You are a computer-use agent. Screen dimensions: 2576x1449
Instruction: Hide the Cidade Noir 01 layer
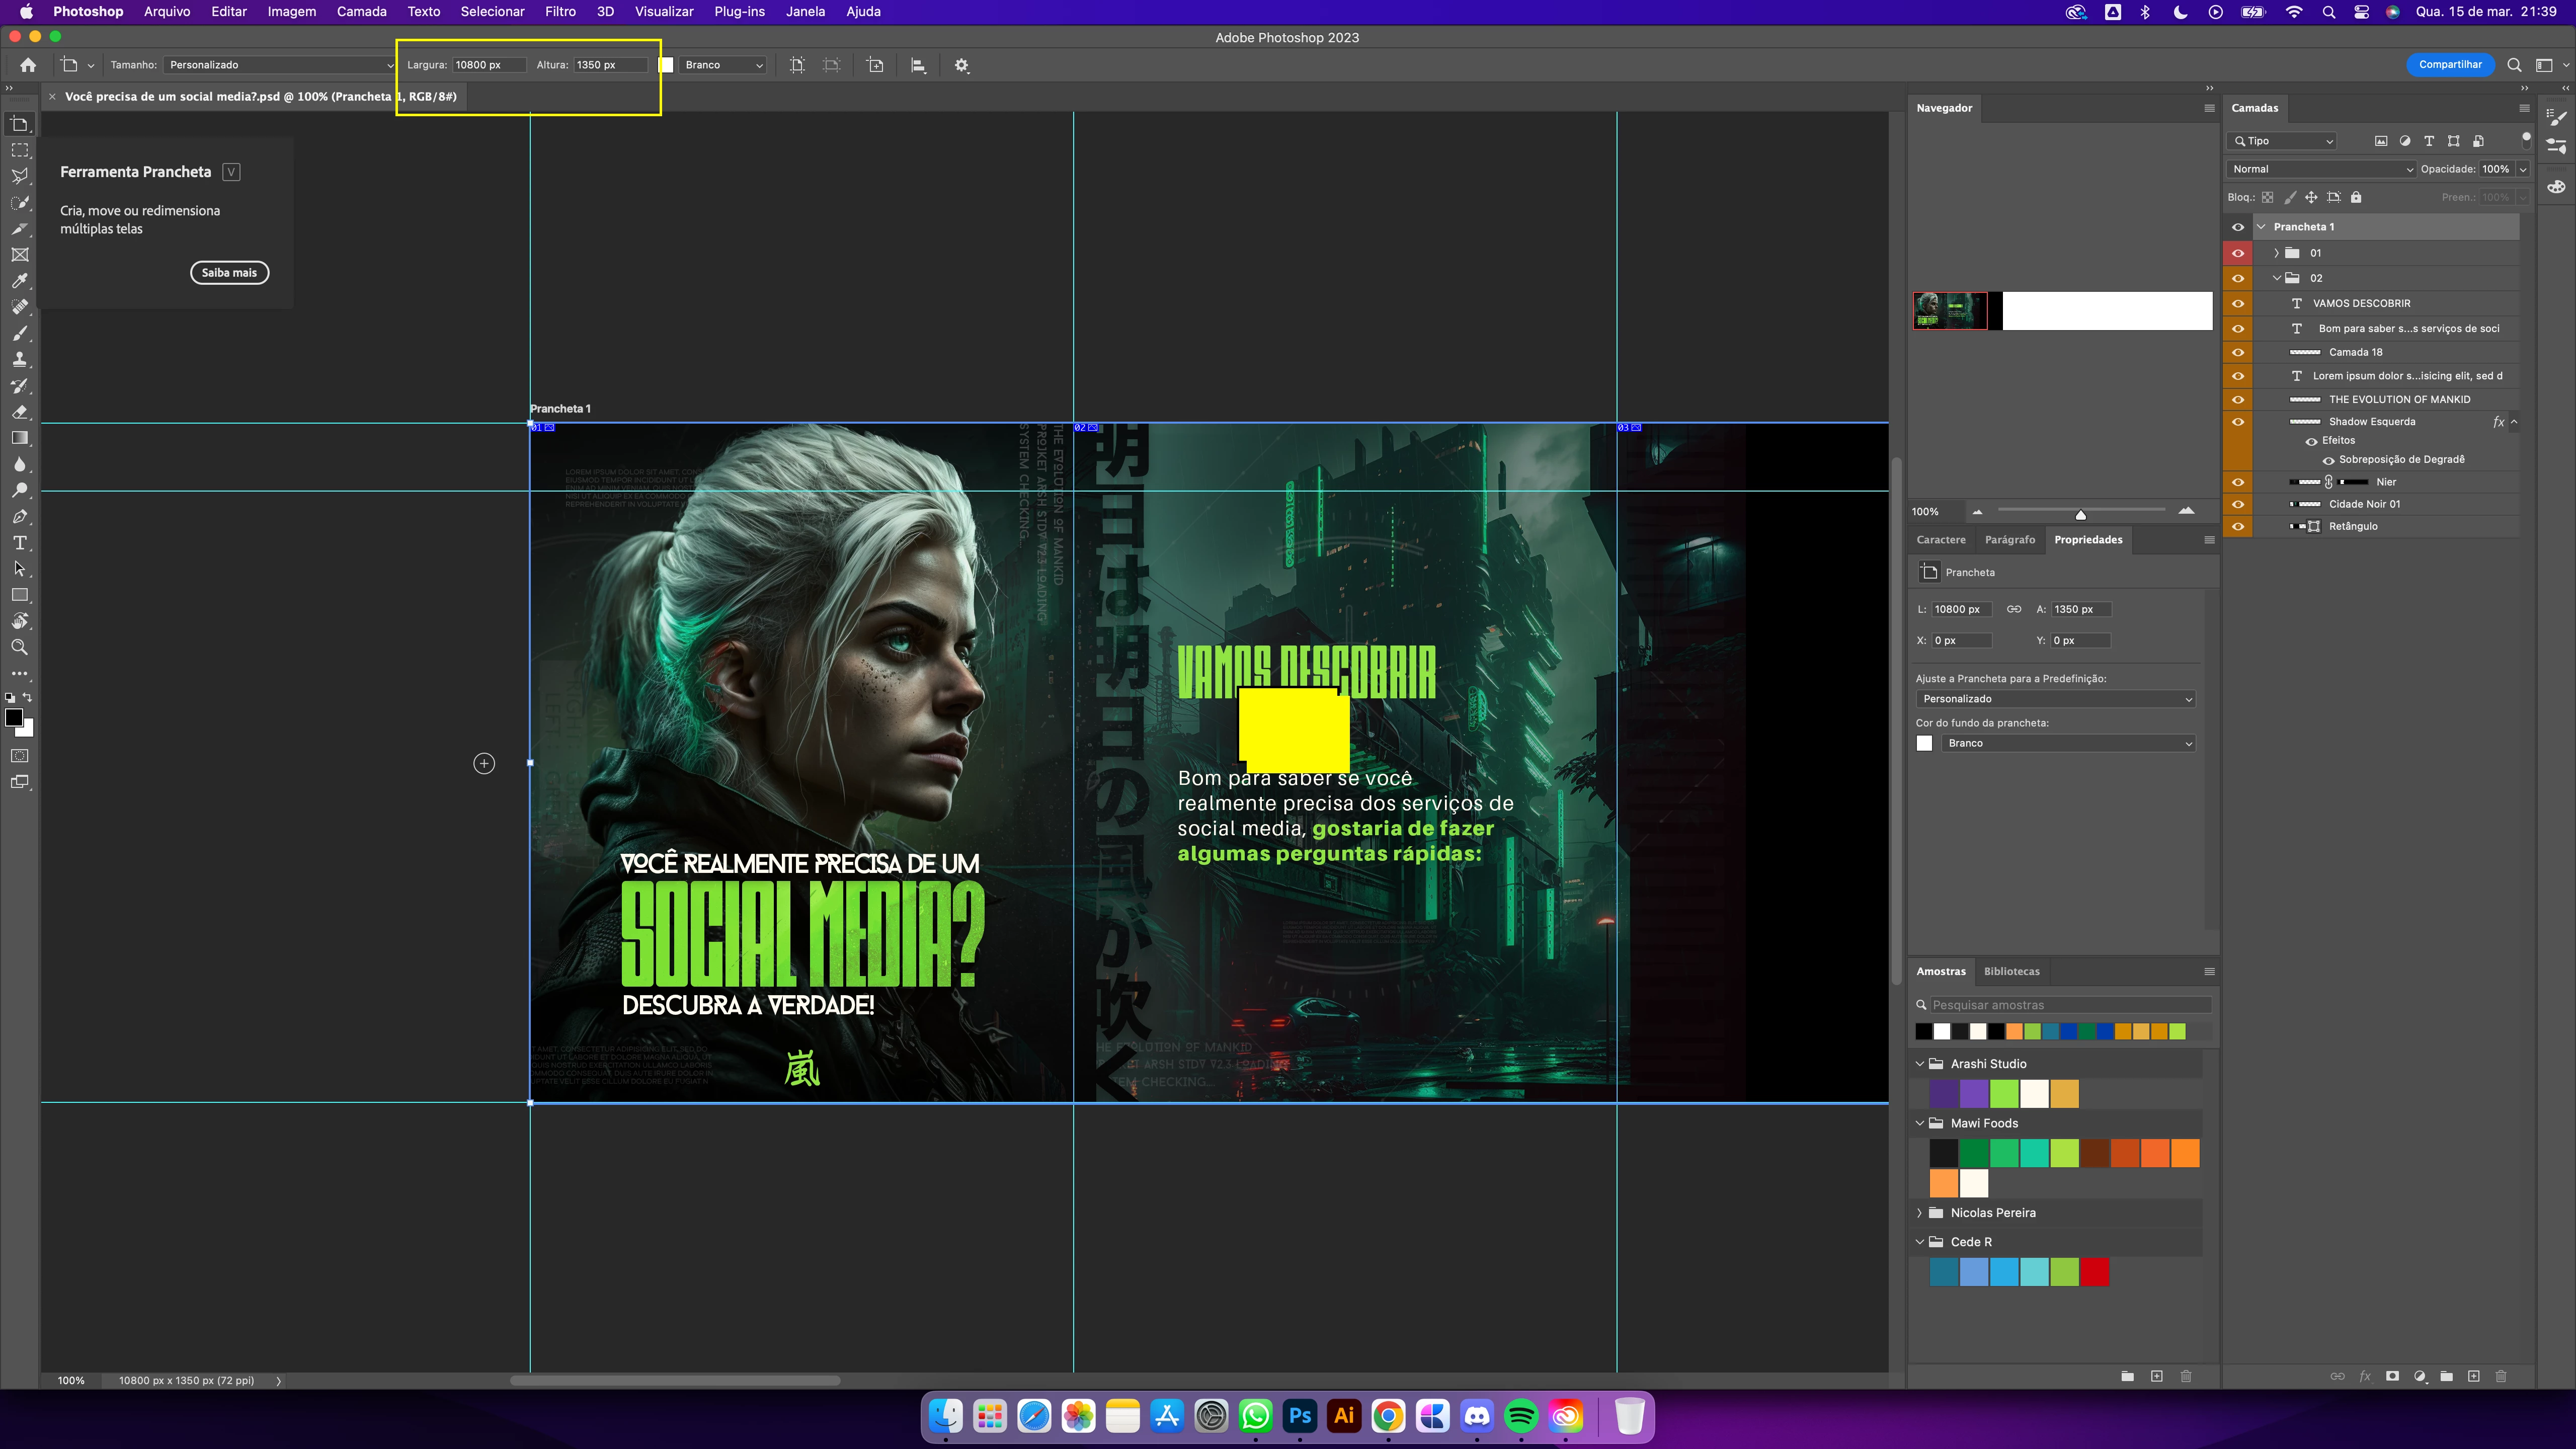pos(2238,504)
